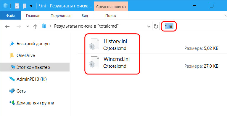This screenshot has width=227, height=116.
Task: Open OneDrive in the navigation pane
Action: (26, 55)
